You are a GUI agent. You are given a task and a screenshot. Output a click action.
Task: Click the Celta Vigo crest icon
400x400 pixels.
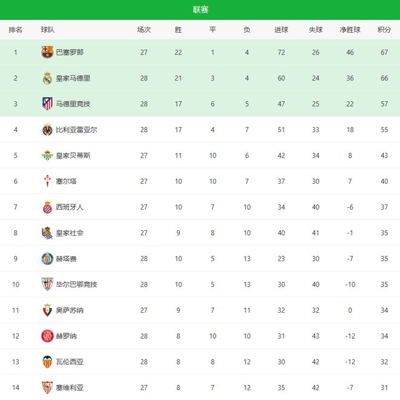coord(47,181)
